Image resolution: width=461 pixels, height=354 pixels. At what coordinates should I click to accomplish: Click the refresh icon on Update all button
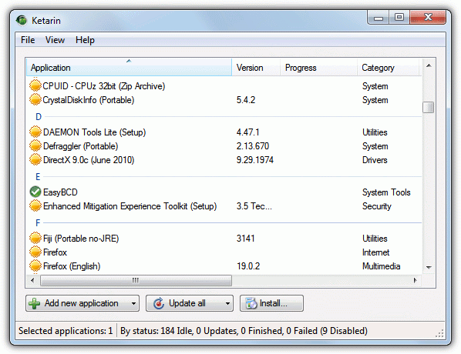point(159,303)
